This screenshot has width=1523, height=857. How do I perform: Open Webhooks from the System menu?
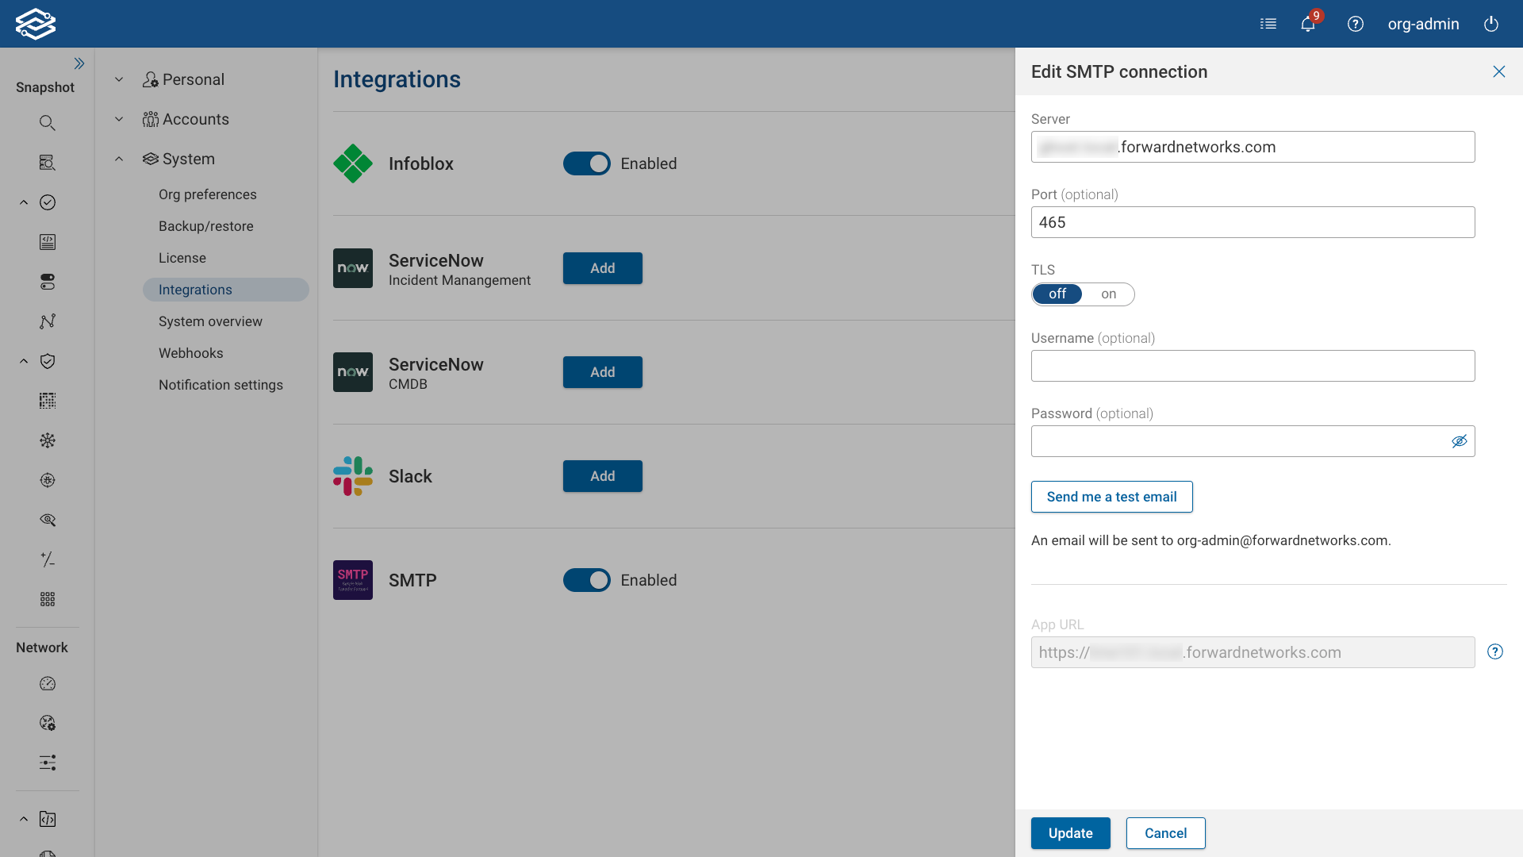click(x=190, y=352)
